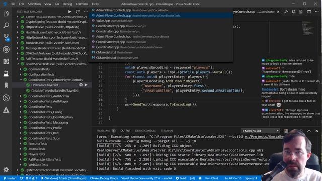Expand the CommandTests node
The width and height of the screenshot is (322, 181).
tap(21, 69)
